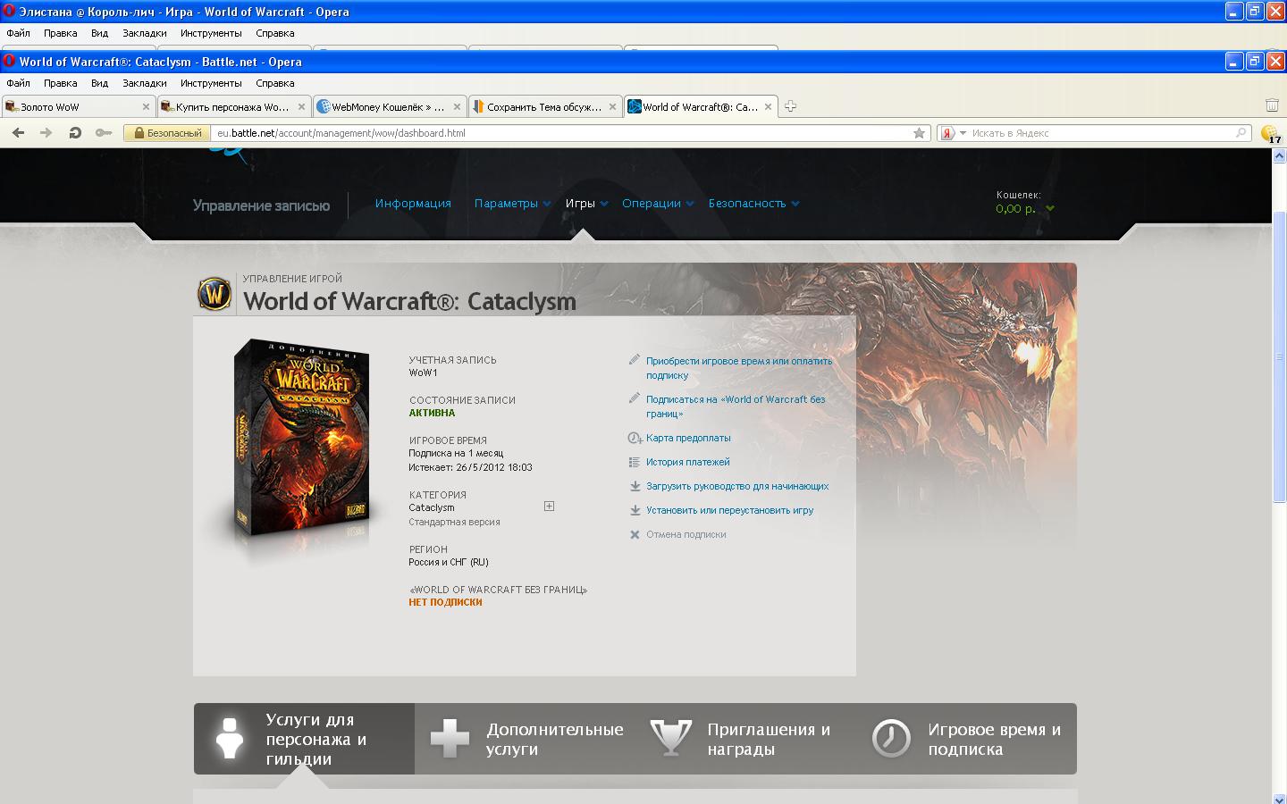This screenshot has width=1287, height=804.
Task: Select the Услуги для персонажа и гильдии tab
Action: click(x=304, y=739)
